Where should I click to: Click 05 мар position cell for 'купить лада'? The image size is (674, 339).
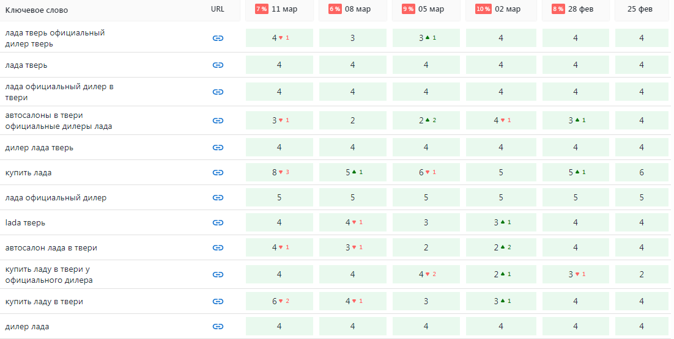[426, 172]
